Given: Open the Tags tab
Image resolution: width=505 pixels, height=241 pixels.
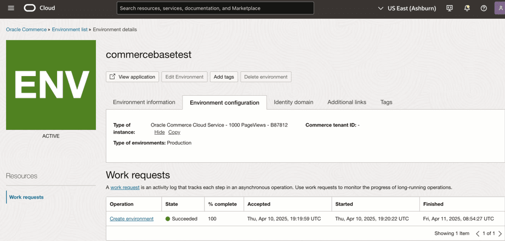Looking at the screenshot, I should coord(386,102).
